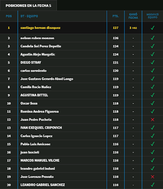Select leandro gabriel induni name
This screenshot has height=189, width=163.
click(37, 169)
